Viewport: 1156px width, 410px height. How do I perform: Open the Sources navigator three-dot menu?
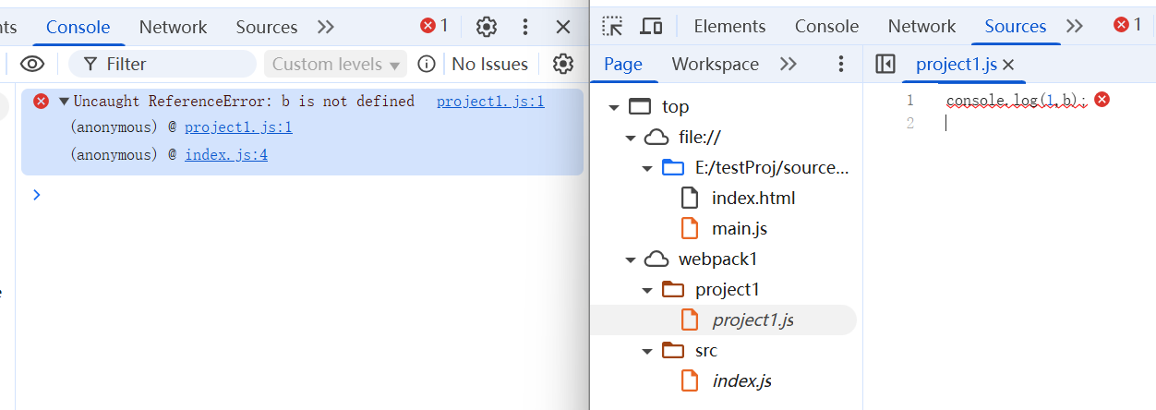840,64
